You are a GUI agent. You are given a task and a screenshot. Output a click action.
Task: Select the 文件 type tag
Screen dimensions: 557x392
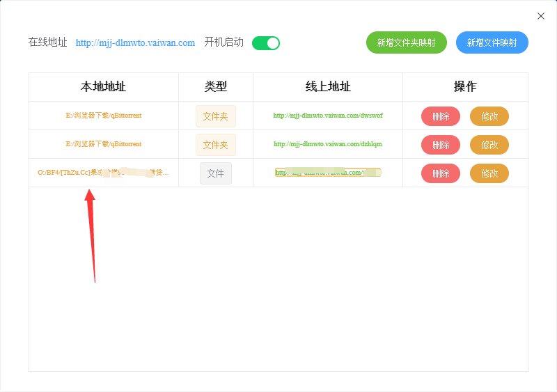216,173
